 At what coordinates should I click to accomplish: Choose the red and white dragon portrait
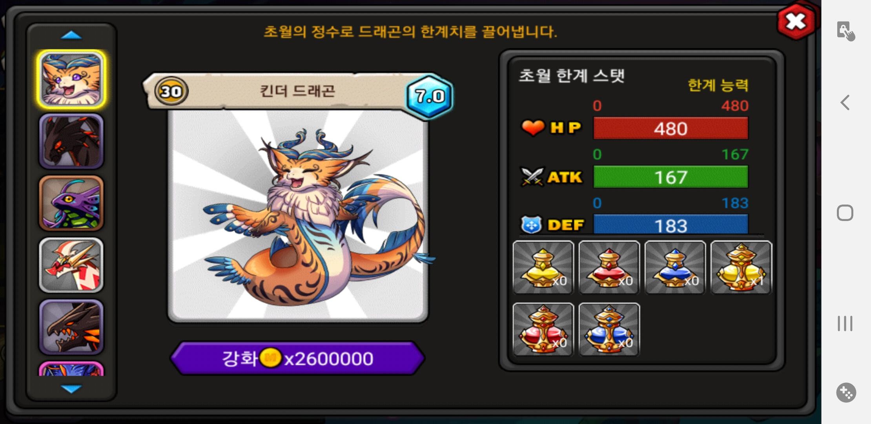pos(71,265)
